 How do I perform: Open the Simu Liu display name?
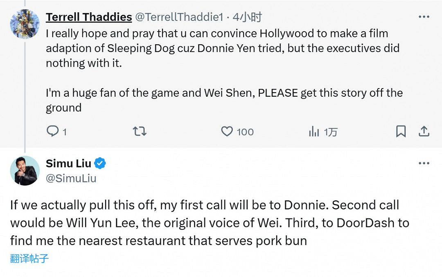coord(68,163)
